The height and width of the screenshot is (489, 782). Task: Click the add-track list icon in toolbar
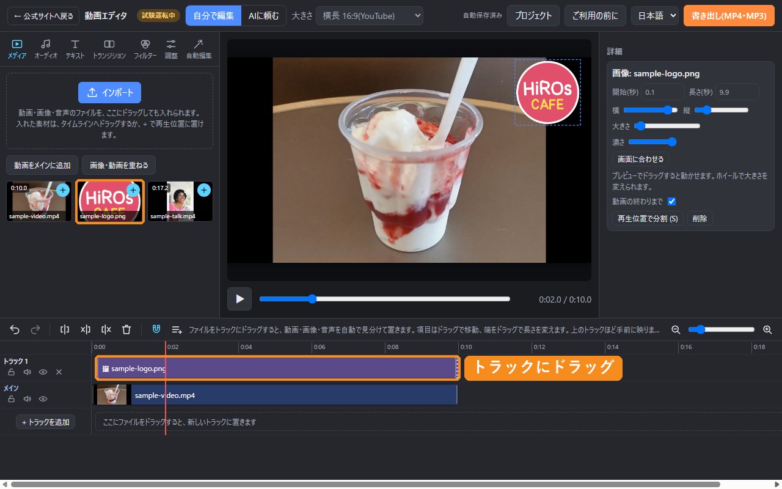point(177,329)
